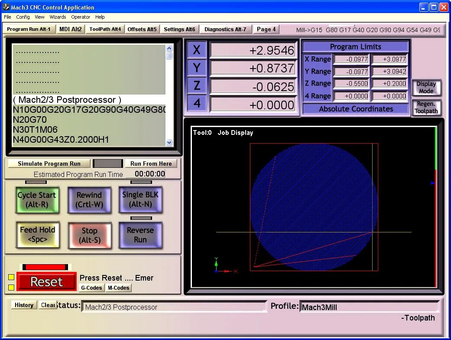Click the Program Limits header

[356, 47]
